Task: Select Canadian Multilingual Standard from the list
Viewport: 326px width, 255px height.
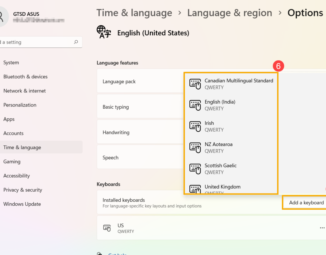Action: 239,81
